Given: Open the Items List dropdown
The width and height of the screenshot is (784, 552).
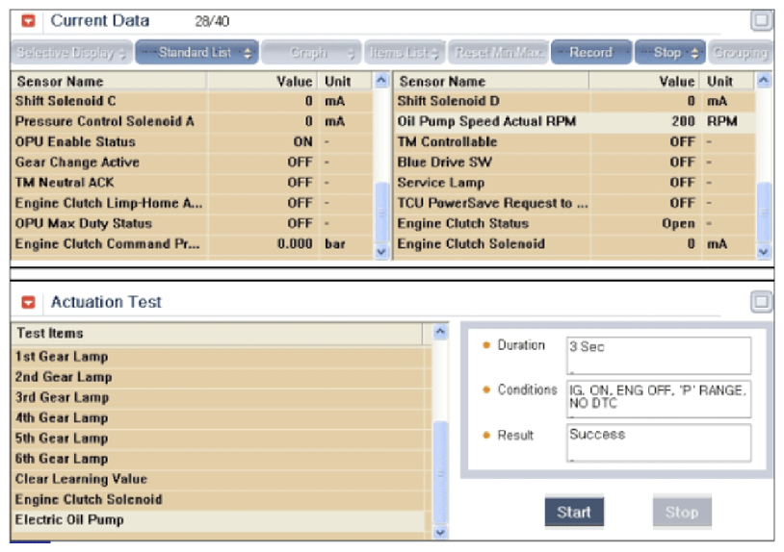Looking at the screenshot, I should click(x=405, y=52).
